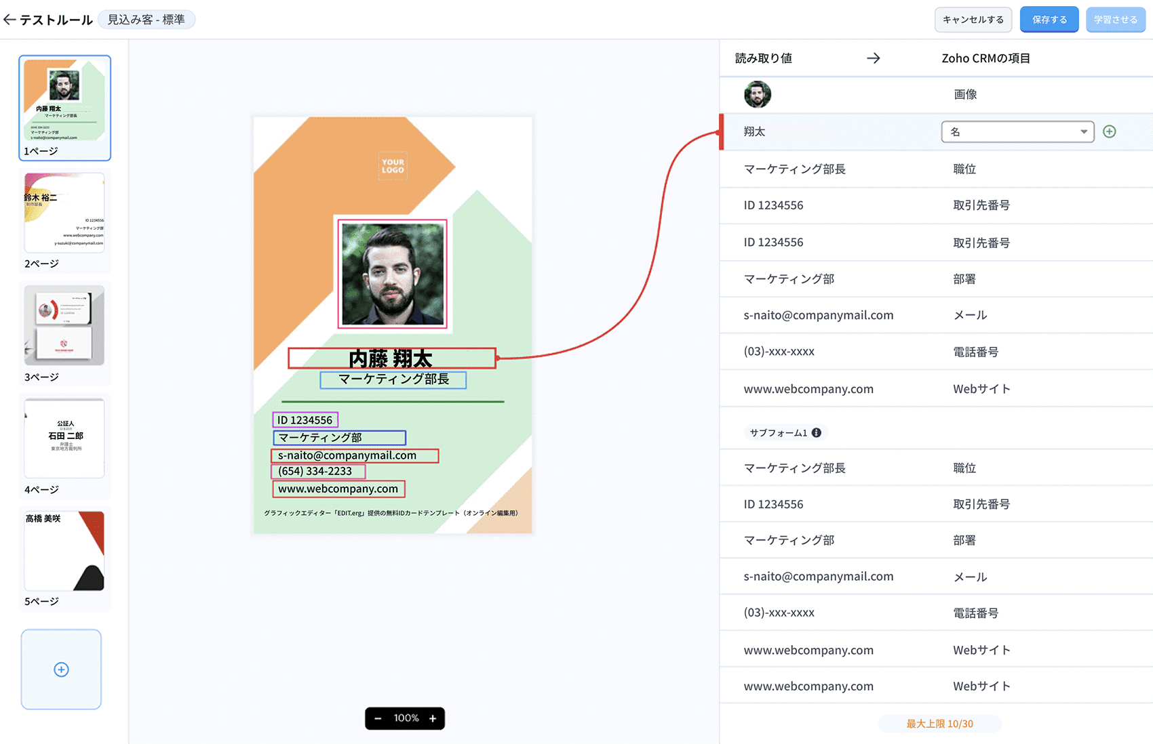Click the plus icon next to 名 dropdown
The image size is (1153, 744).
[x=1110, y=131]
